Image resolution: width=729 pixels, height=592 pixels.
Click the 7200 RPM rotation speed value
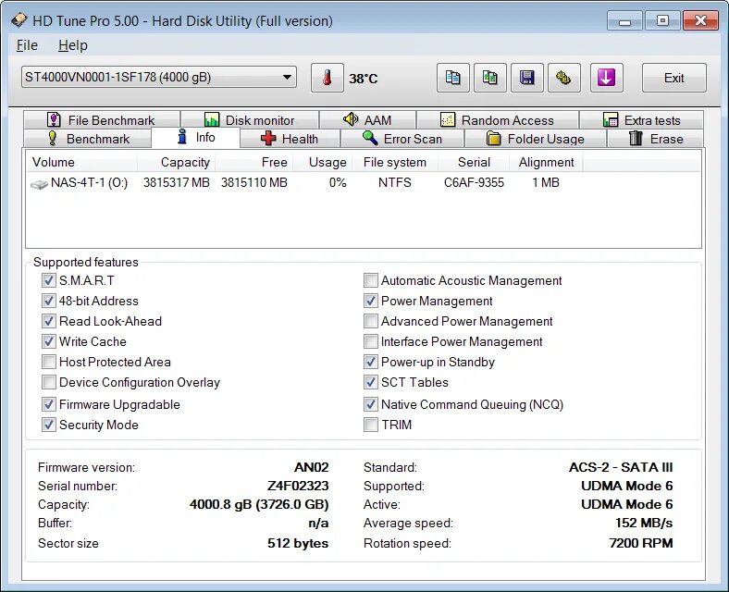641,543
